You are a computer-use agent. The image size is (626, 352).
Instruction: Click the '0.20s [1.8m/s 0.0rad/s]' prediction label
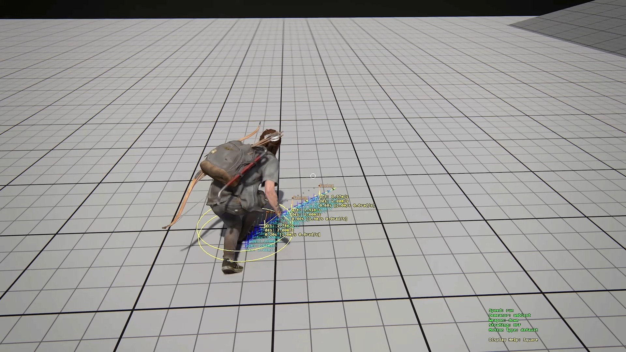pyautogui.click(x=292, y=234)
